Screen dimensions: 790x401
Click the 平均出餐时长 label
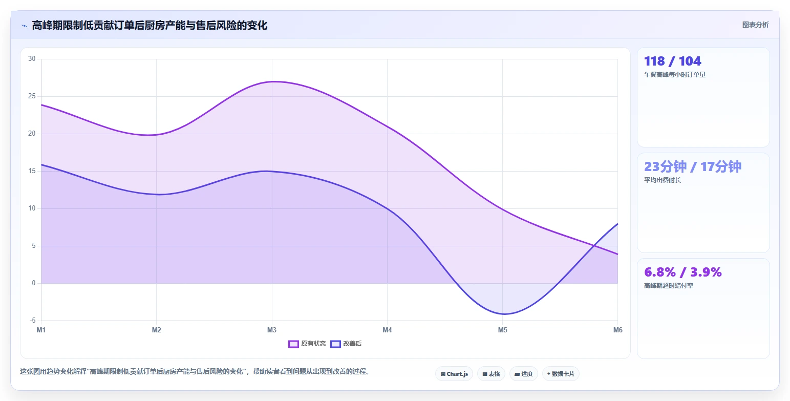coord(663,180)
